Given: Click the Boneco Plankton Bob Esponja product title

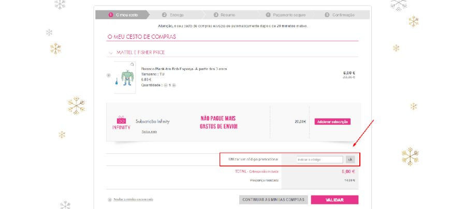Looking at the screenshot, I should (184, 69).
